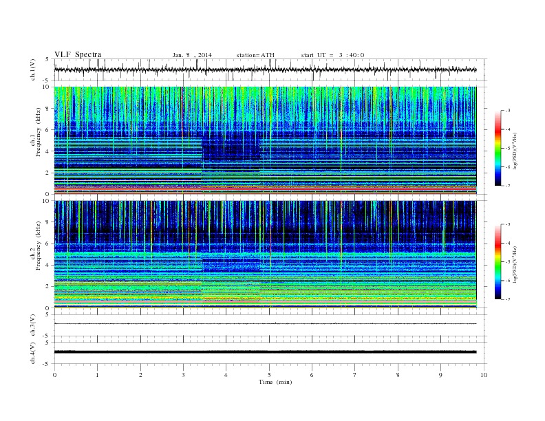
Task: Click the "ch.4(V)" axis label
Action: click(32, 353)
